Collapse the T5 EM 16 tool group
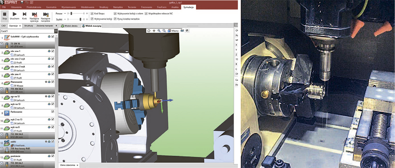Screen dimensions: 395x168 click(2, 44)
